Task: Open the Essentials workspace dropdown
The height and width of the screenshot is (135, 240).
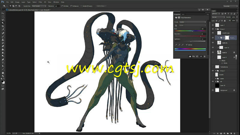Action: click(x=230, y=6)
